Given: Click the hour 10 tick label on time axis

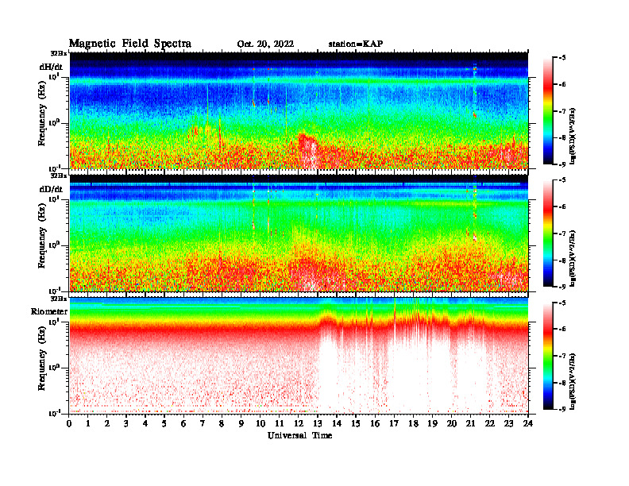Looking at the screenshot, I should [260, 423].
